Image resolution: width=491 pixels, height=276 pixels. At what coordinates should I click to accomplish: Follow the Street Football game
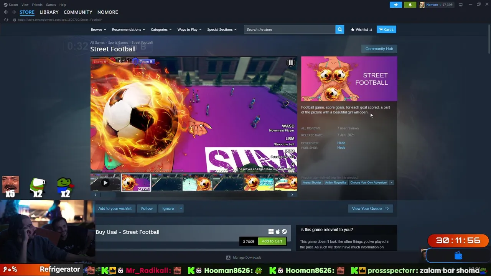(147, 209)
